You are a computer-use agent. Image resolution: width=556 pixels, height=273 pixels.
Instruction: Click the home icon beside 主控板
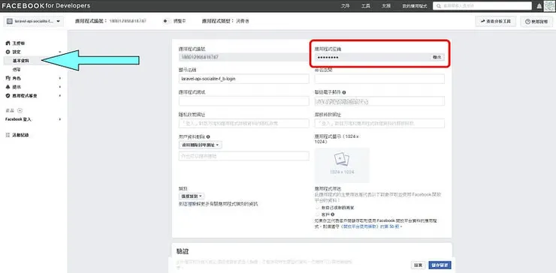8,43
